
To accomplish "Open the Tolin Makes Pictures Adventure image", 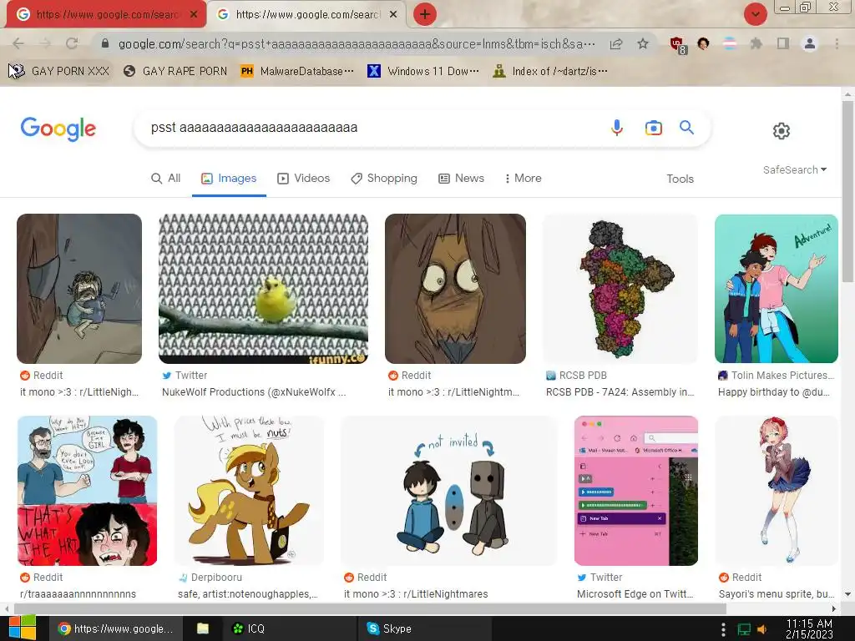I will pyautogui.click(x=777, y=288).
